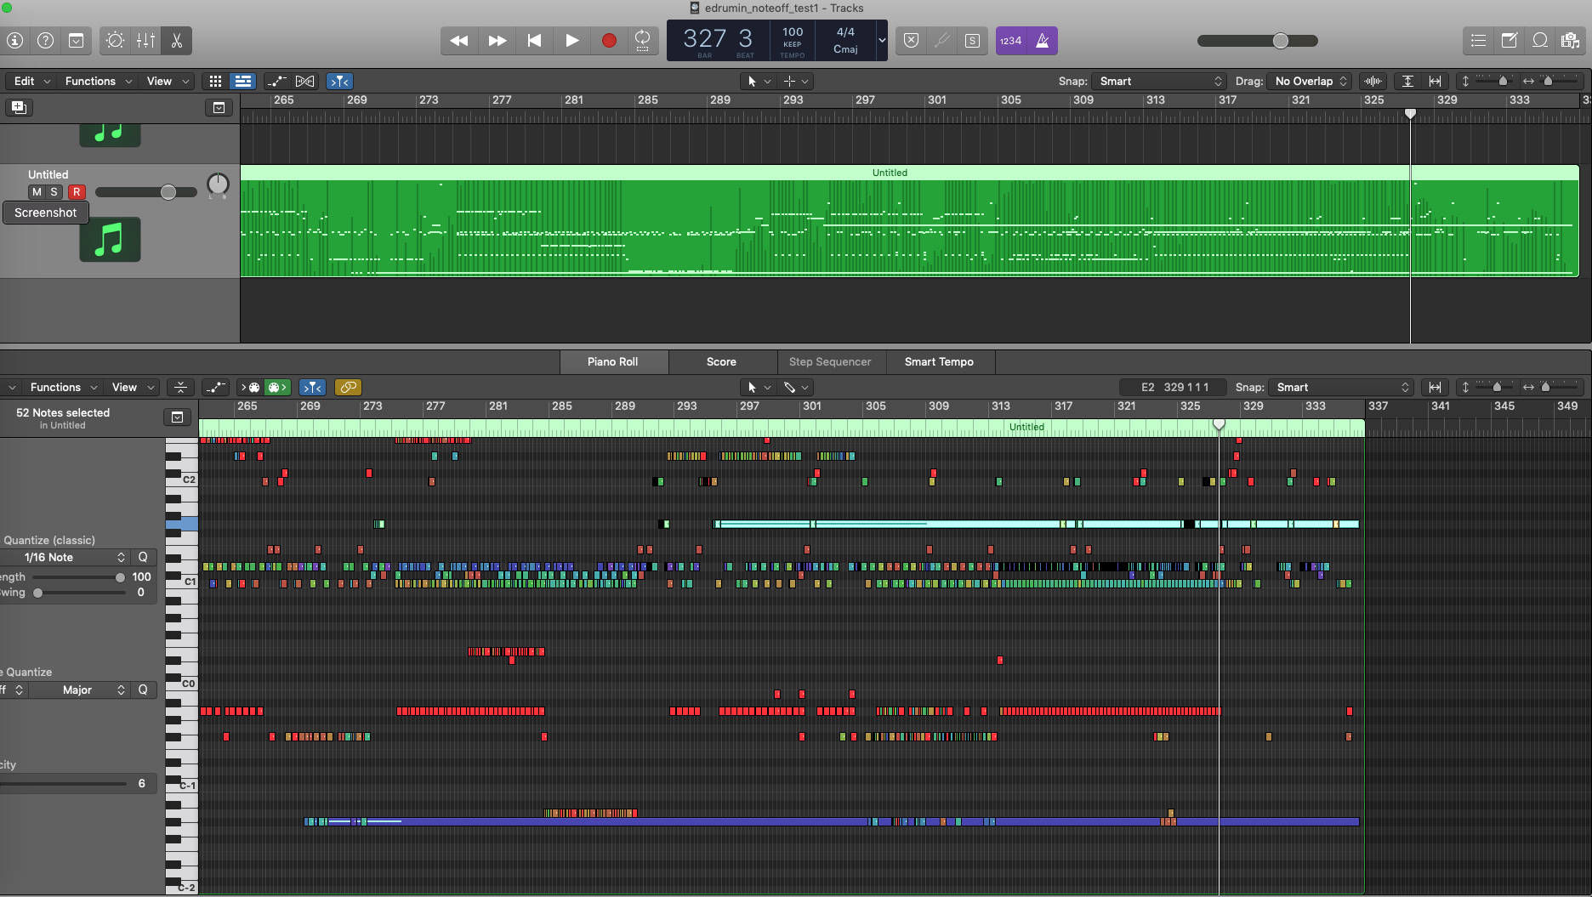Screen dimensions: 1592x897
Task: Open the Drag No Overlap dropdown
Action: click(x=1310, y=81)
